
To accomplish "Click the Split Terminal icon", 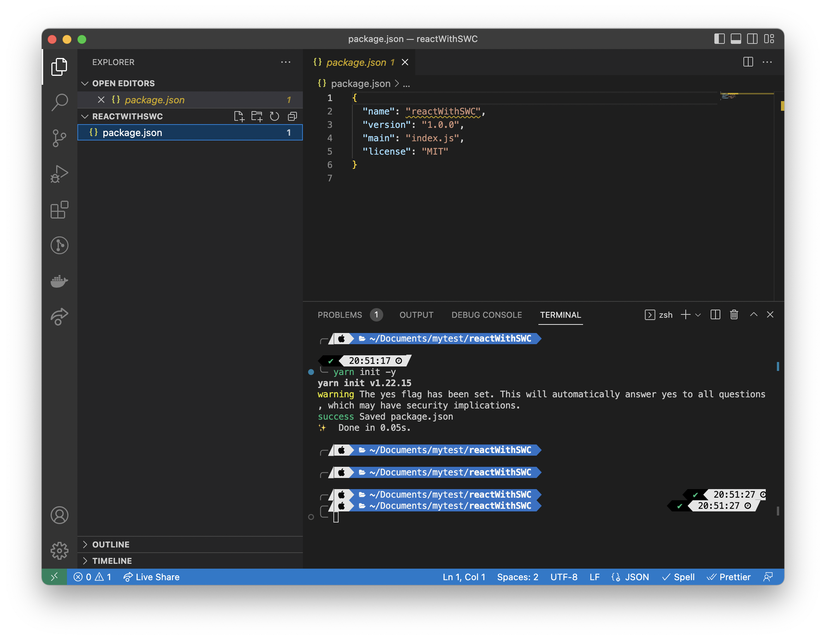I will (715, 315).
